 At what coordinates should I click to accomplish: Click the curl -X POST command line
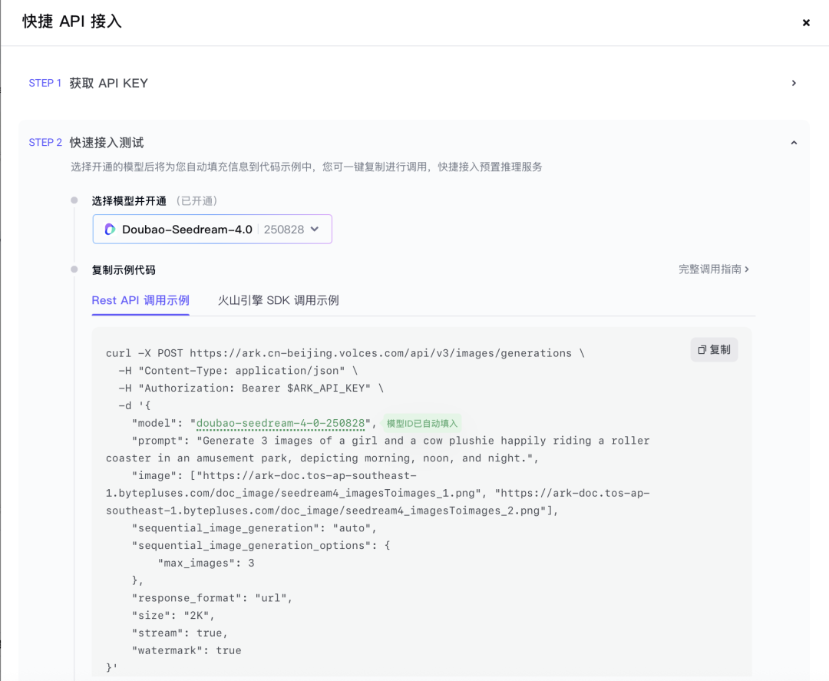click(x=345, y=353)
